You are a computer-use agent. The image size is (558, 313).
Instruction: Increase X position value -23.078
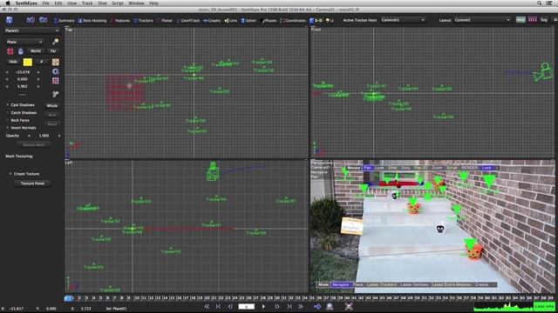coord(38,72)
